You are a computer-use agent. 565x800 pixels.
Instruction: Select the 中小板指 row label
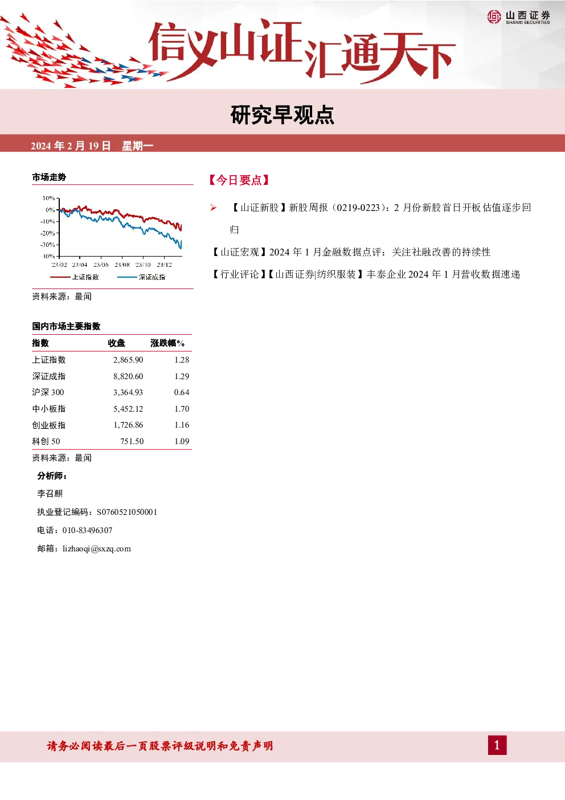49,409
